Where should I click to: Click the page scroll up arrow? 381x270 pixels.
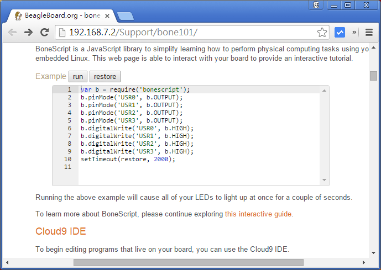(x=373, y=48)
